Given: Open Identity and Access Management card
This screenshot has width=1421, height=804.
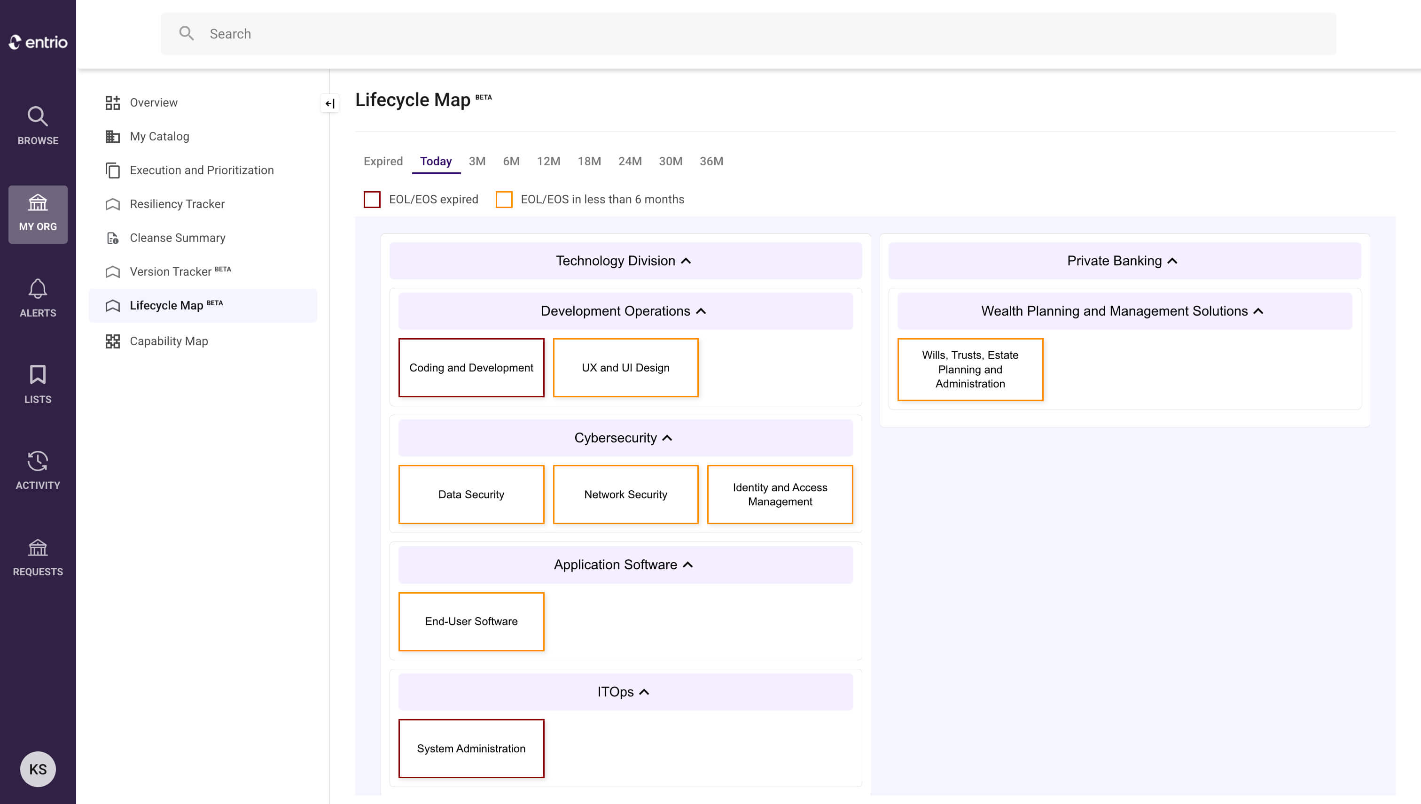Looking at the screenshot, I should (780, 495).
